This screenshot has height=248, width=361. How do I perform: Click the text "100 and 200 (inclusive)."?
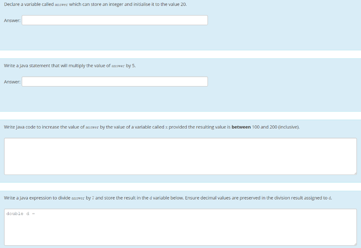point(276,127)
